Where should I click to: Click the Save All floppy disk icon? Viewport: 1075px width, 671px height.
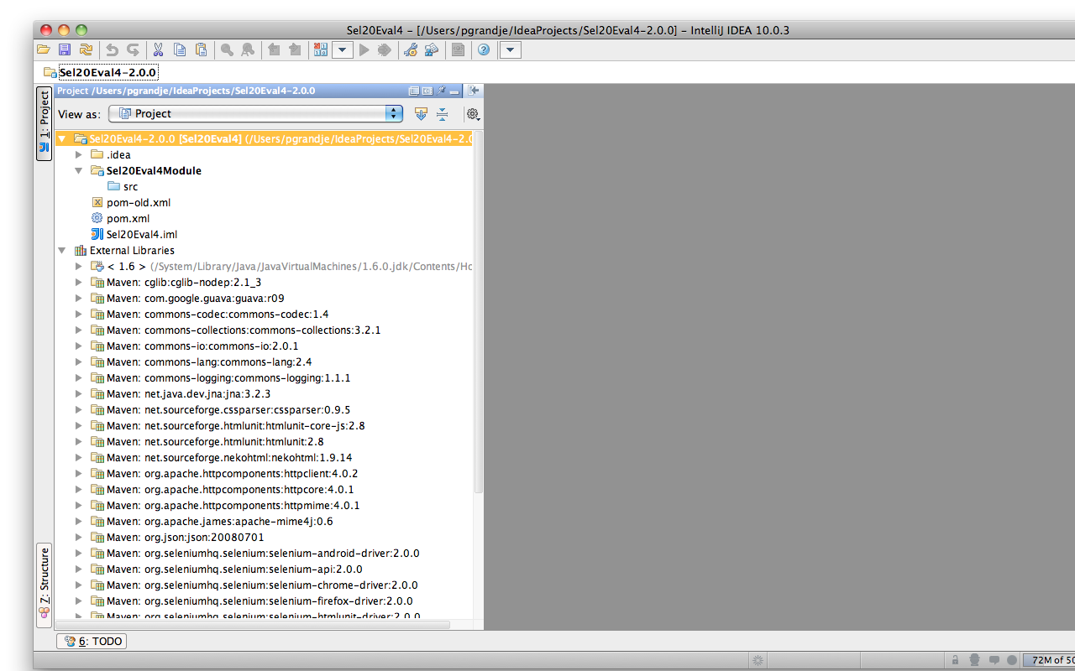point(65,50)
